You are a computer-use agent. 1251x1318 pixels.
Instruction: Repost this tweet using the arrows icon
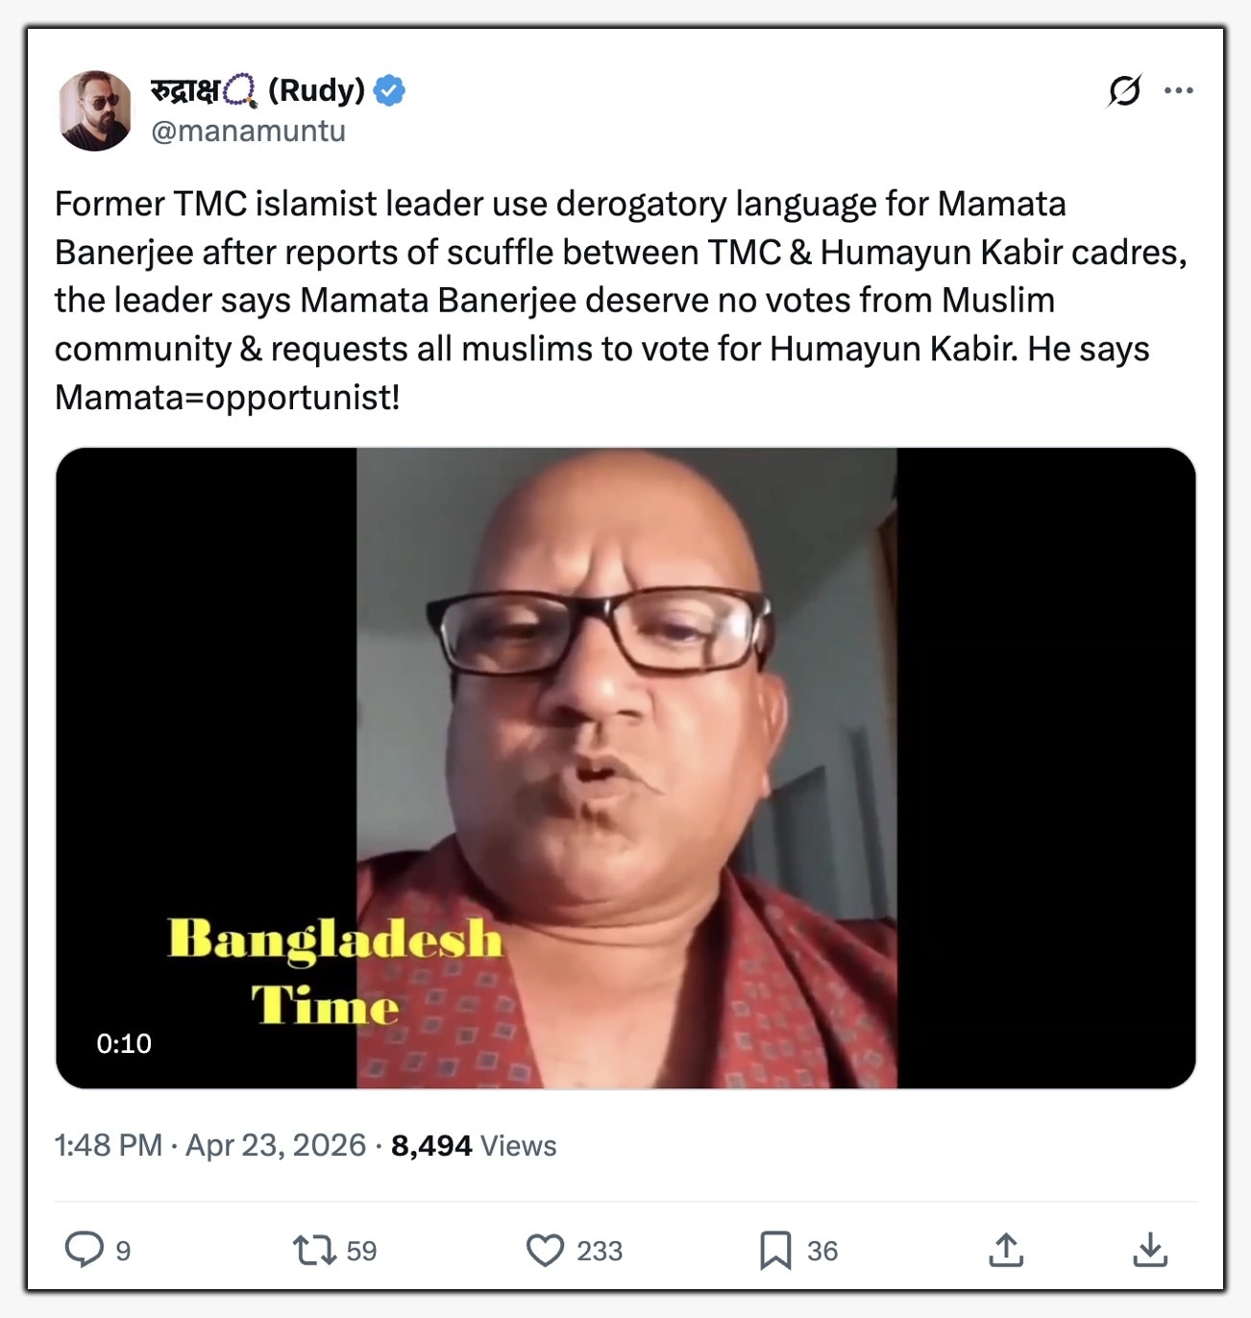(x=313, y=1250)
